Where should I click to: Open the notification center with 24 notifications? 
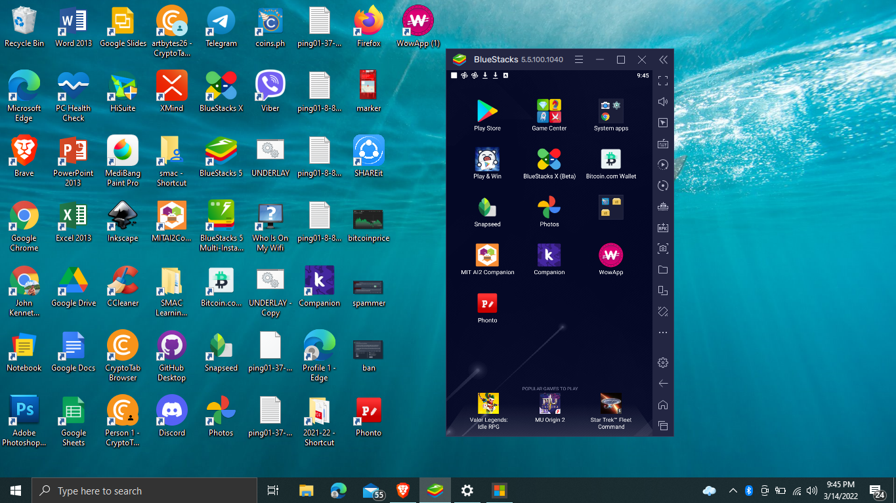coord(876,491)
